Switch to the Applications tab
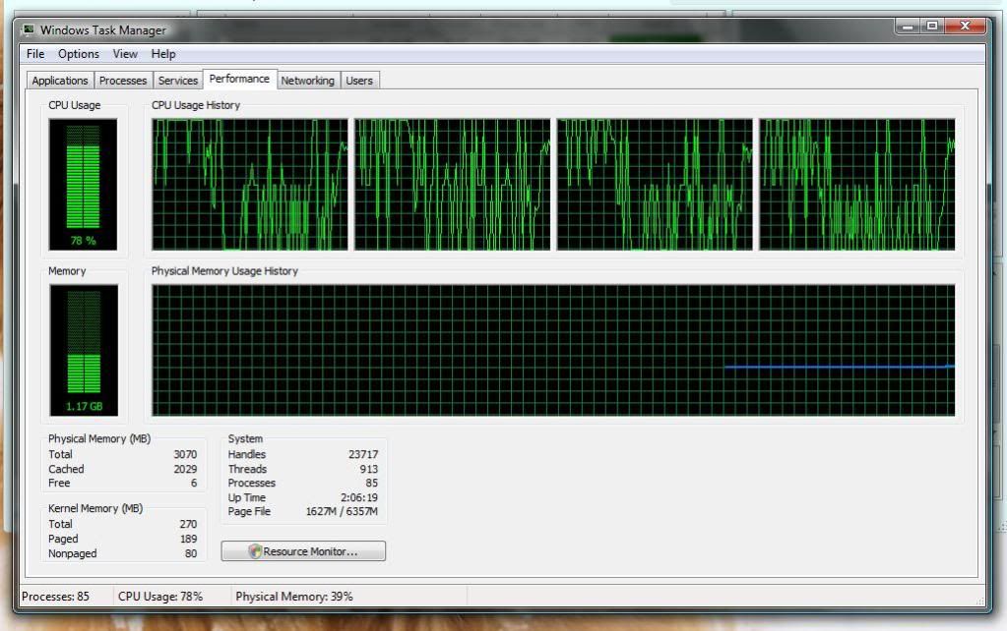Image resolution: width=1007 pixels, height=631 pixels. pos(60,81)
